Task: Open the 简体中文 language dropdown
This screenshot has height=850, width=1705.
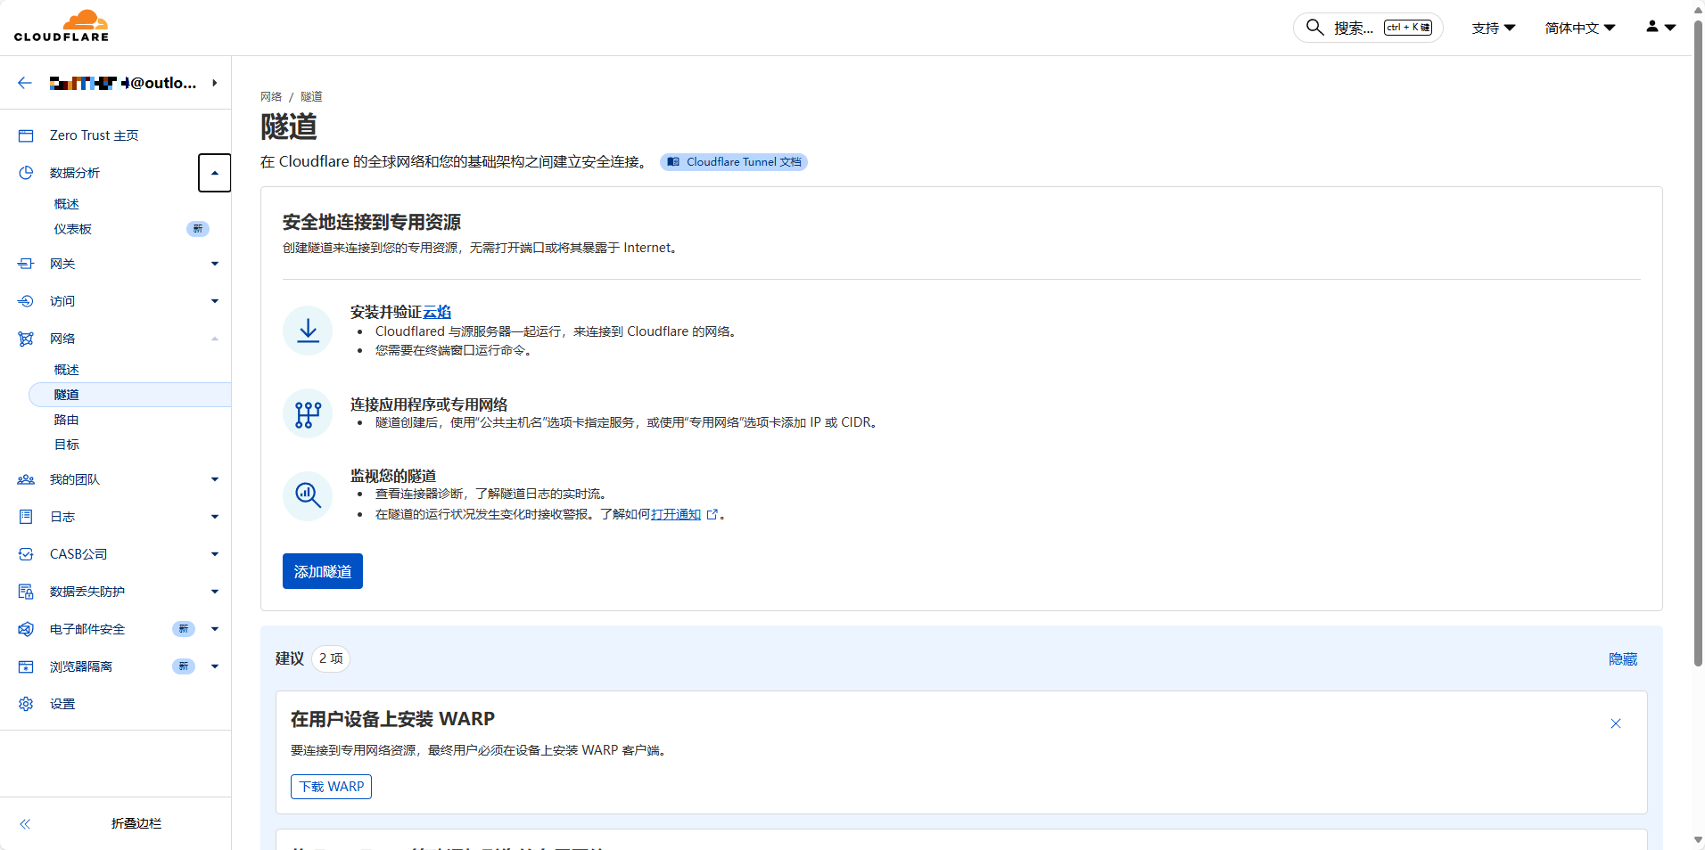Action: pos(1579,28)
